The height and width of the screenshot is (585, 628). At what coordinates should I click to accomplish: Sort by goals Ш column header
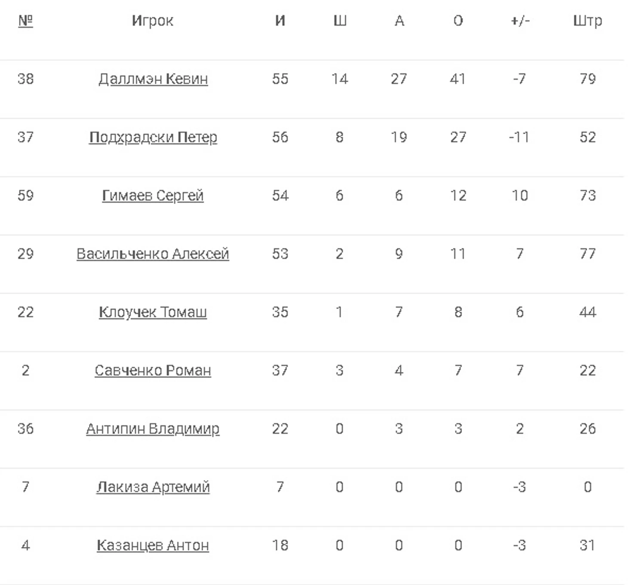click(340, 21)
